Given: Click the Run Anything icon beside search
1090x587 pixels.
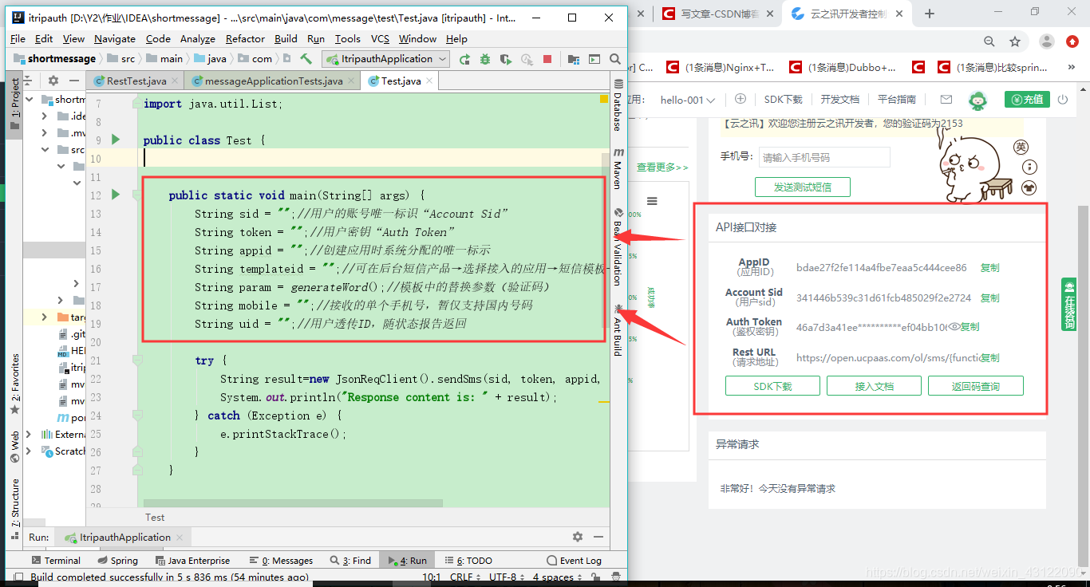Looking at the screenshot, I should tap(594, 59).
